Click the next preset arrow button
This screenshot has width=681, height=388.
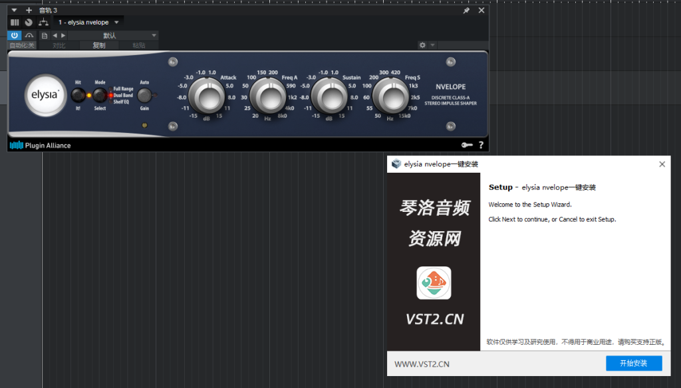coord(62,35)
